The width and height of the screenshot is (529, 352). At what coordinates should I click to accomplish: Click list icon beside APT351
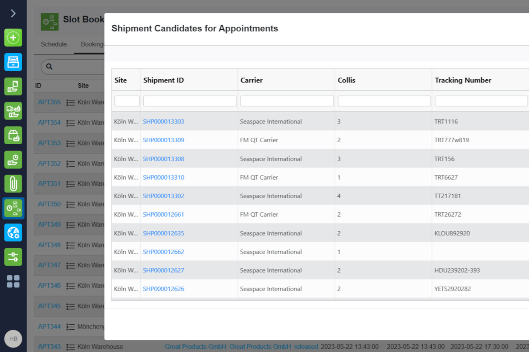pos(70,184)
